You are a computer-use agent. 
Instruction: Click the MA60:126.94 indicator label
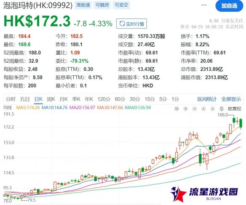click(x=138, y=107)
